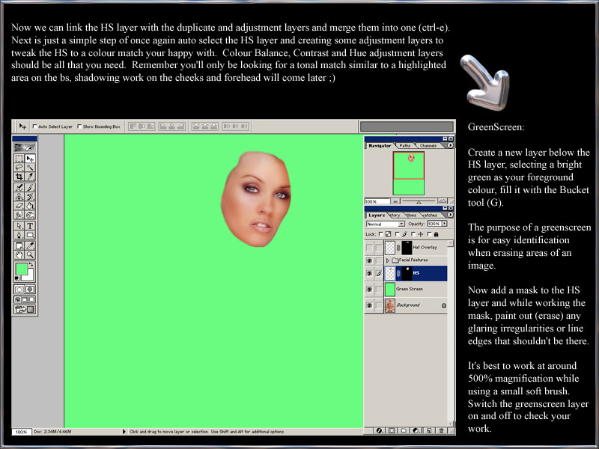Screen dimensions: 599x449
Task: Add a layer mask in Layers panel
Action: click(392, 430)
